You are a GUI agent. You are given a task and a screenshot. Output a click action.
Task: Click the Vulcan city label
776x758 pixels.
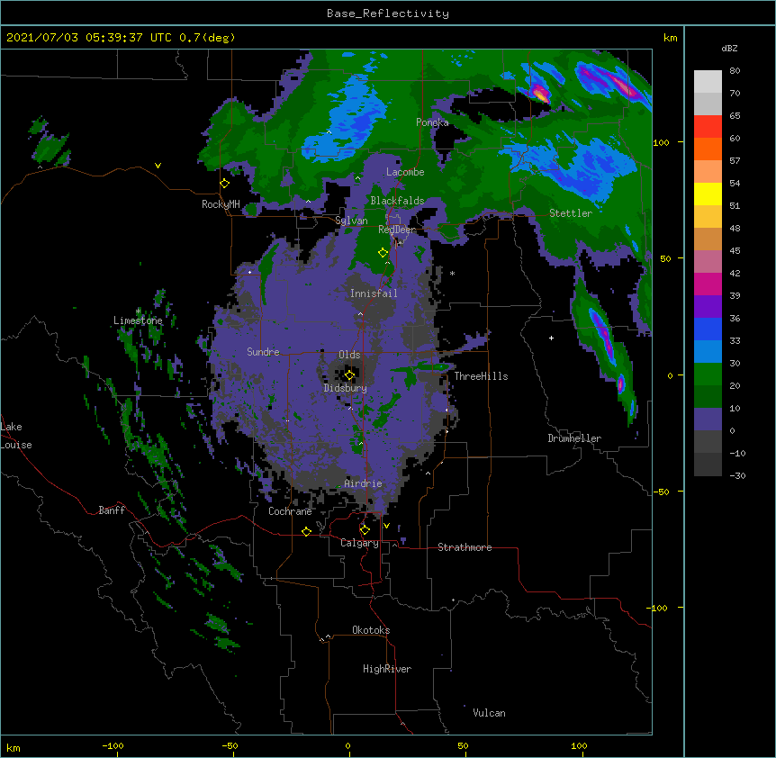(x=489, y=713)
